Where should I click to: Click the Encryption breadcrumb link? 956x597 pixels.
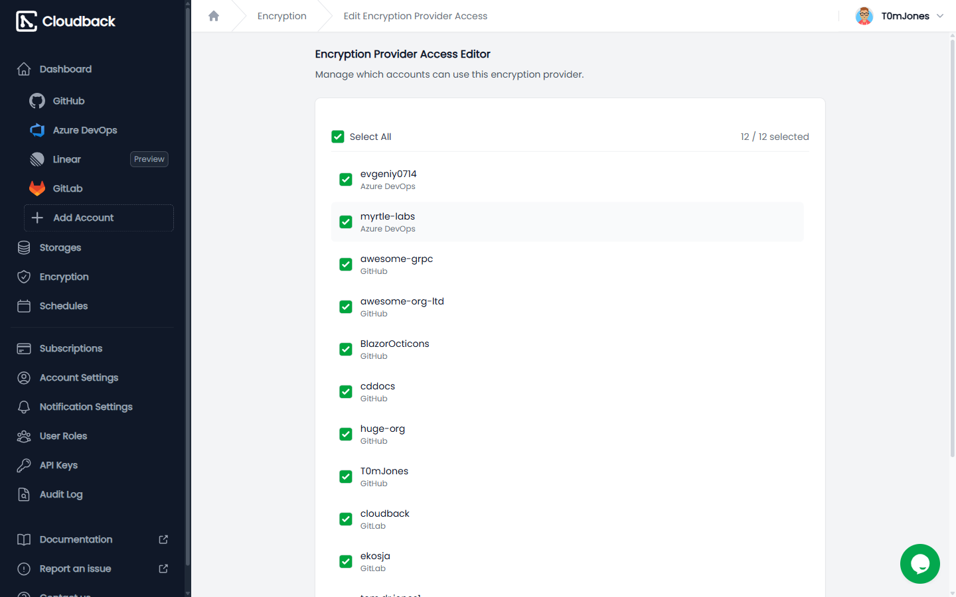(x=282, y=16)
